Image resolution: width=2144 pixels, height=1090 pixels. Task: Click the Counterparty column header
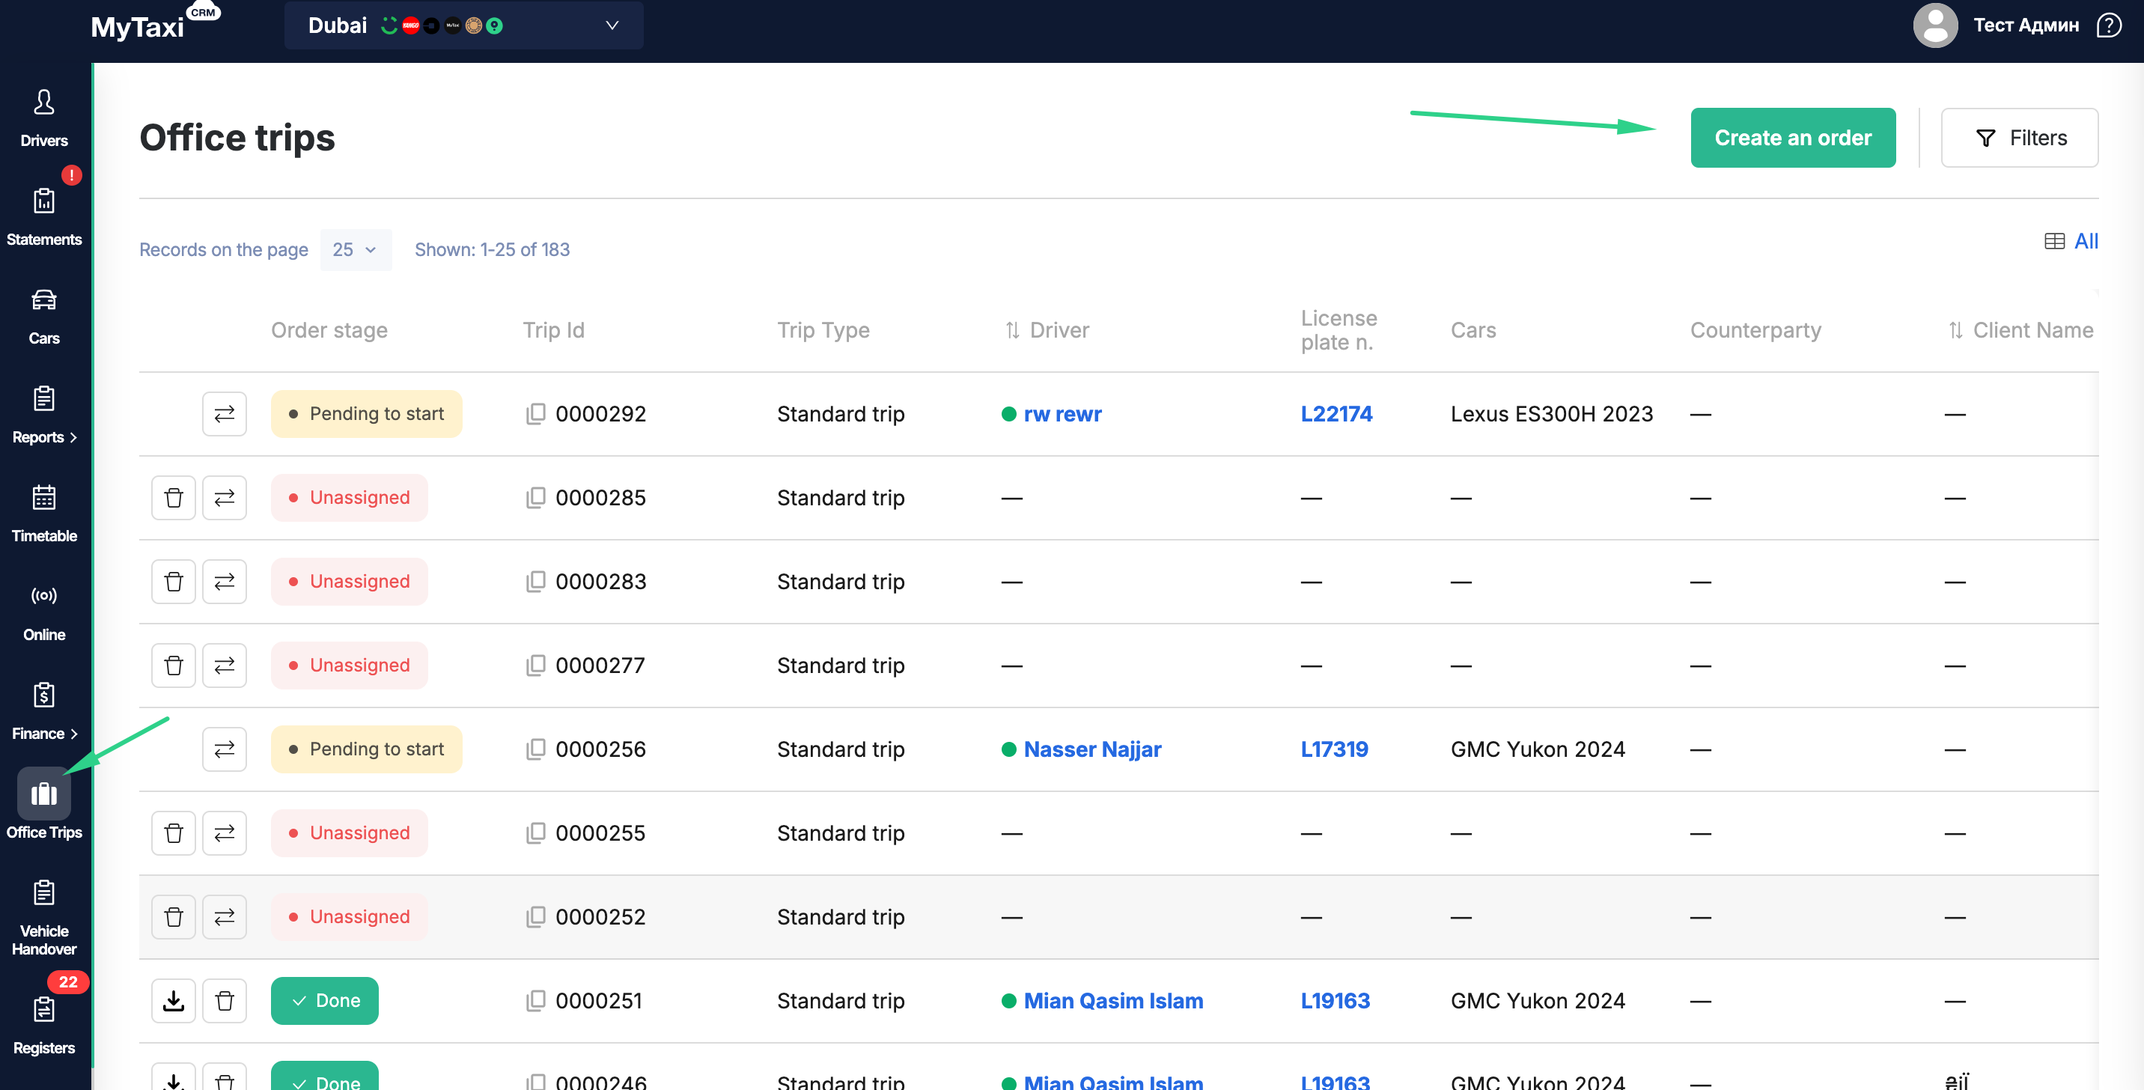tap(1755, 330)
